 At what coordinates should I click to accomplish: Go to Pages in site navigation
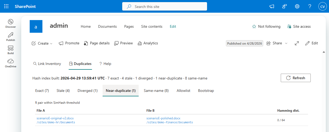129,26
